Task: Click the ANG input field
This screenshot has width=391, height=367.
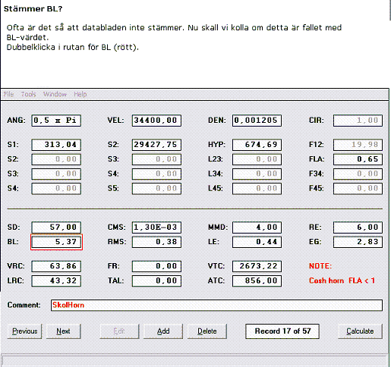Action: point(56,121)
